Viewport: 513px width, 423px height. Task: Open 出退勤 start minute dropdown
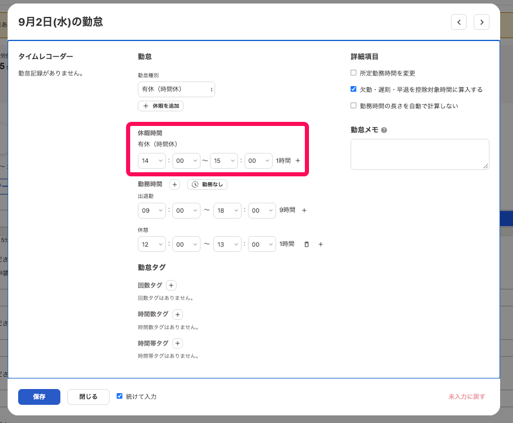click(x=186, y=210)
